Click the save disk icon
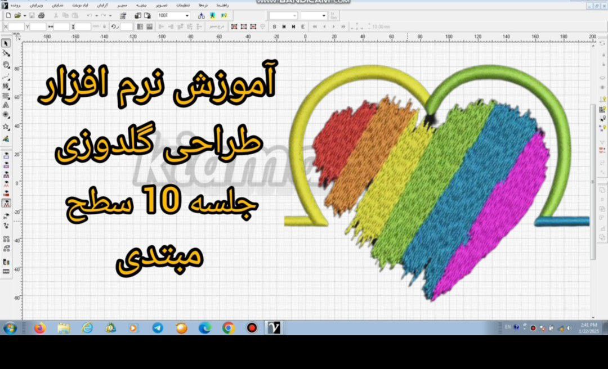This screenshot has height=369, width=608. 32,16
